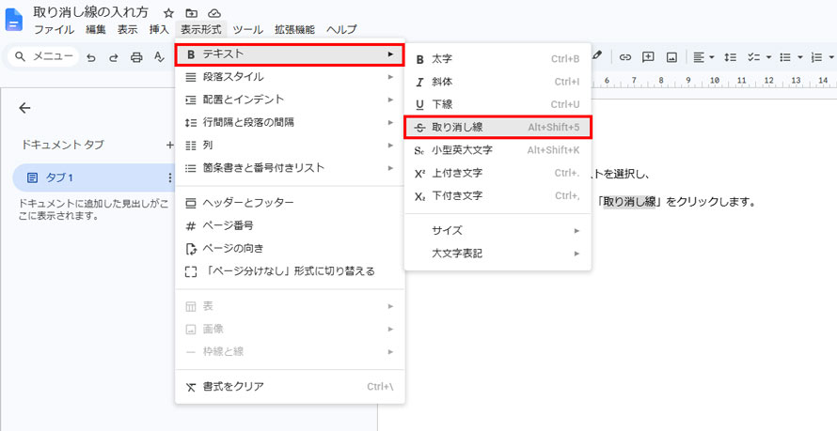Viewport: 837px width, 431px height.
Task: Open the メニュー search box
Action: [44, 56]
